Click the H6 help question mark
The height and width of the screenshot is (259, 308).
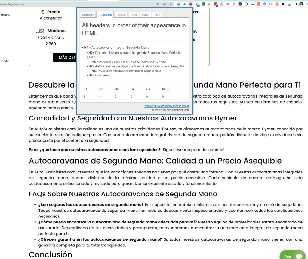pos(168,89)
